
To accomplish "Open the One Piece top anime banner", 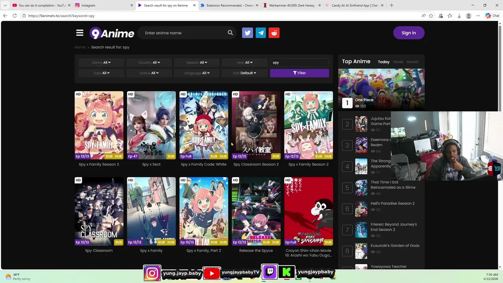I will pyautogui.click(x=381, y=90).
